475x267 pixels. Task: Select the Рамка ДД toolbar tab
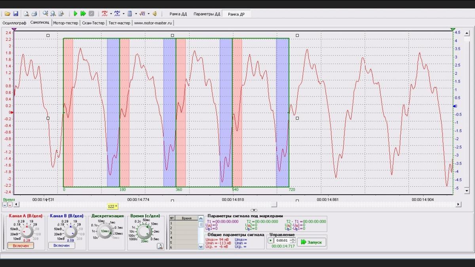click(178, 14)
